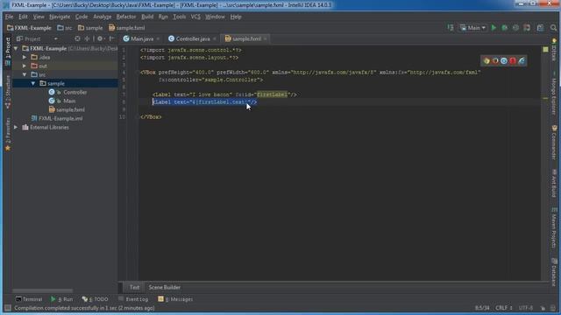Expand the out folder
The height and width of the screenshot is (315, 561).
[25, 66]
